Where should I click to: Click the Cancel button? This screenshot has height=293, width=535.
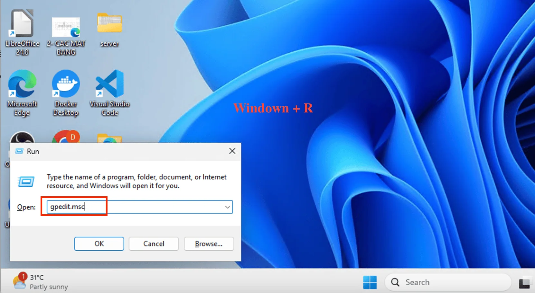point(154,244)
